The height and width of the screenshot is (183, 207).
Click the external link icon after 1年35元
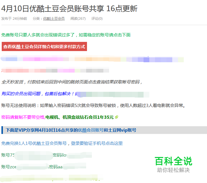[x=117, y=117]
